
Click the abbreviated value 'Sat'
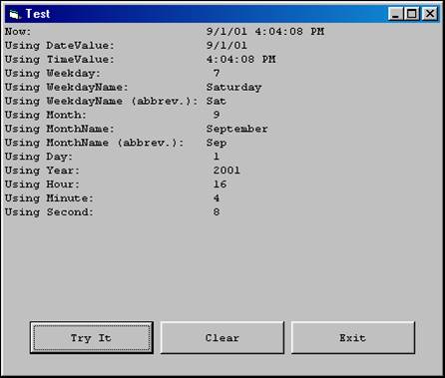pos(217,101)
